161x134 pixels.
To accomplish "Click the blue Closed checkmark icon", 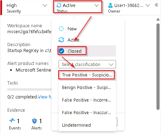I will (x=61, y=51).
